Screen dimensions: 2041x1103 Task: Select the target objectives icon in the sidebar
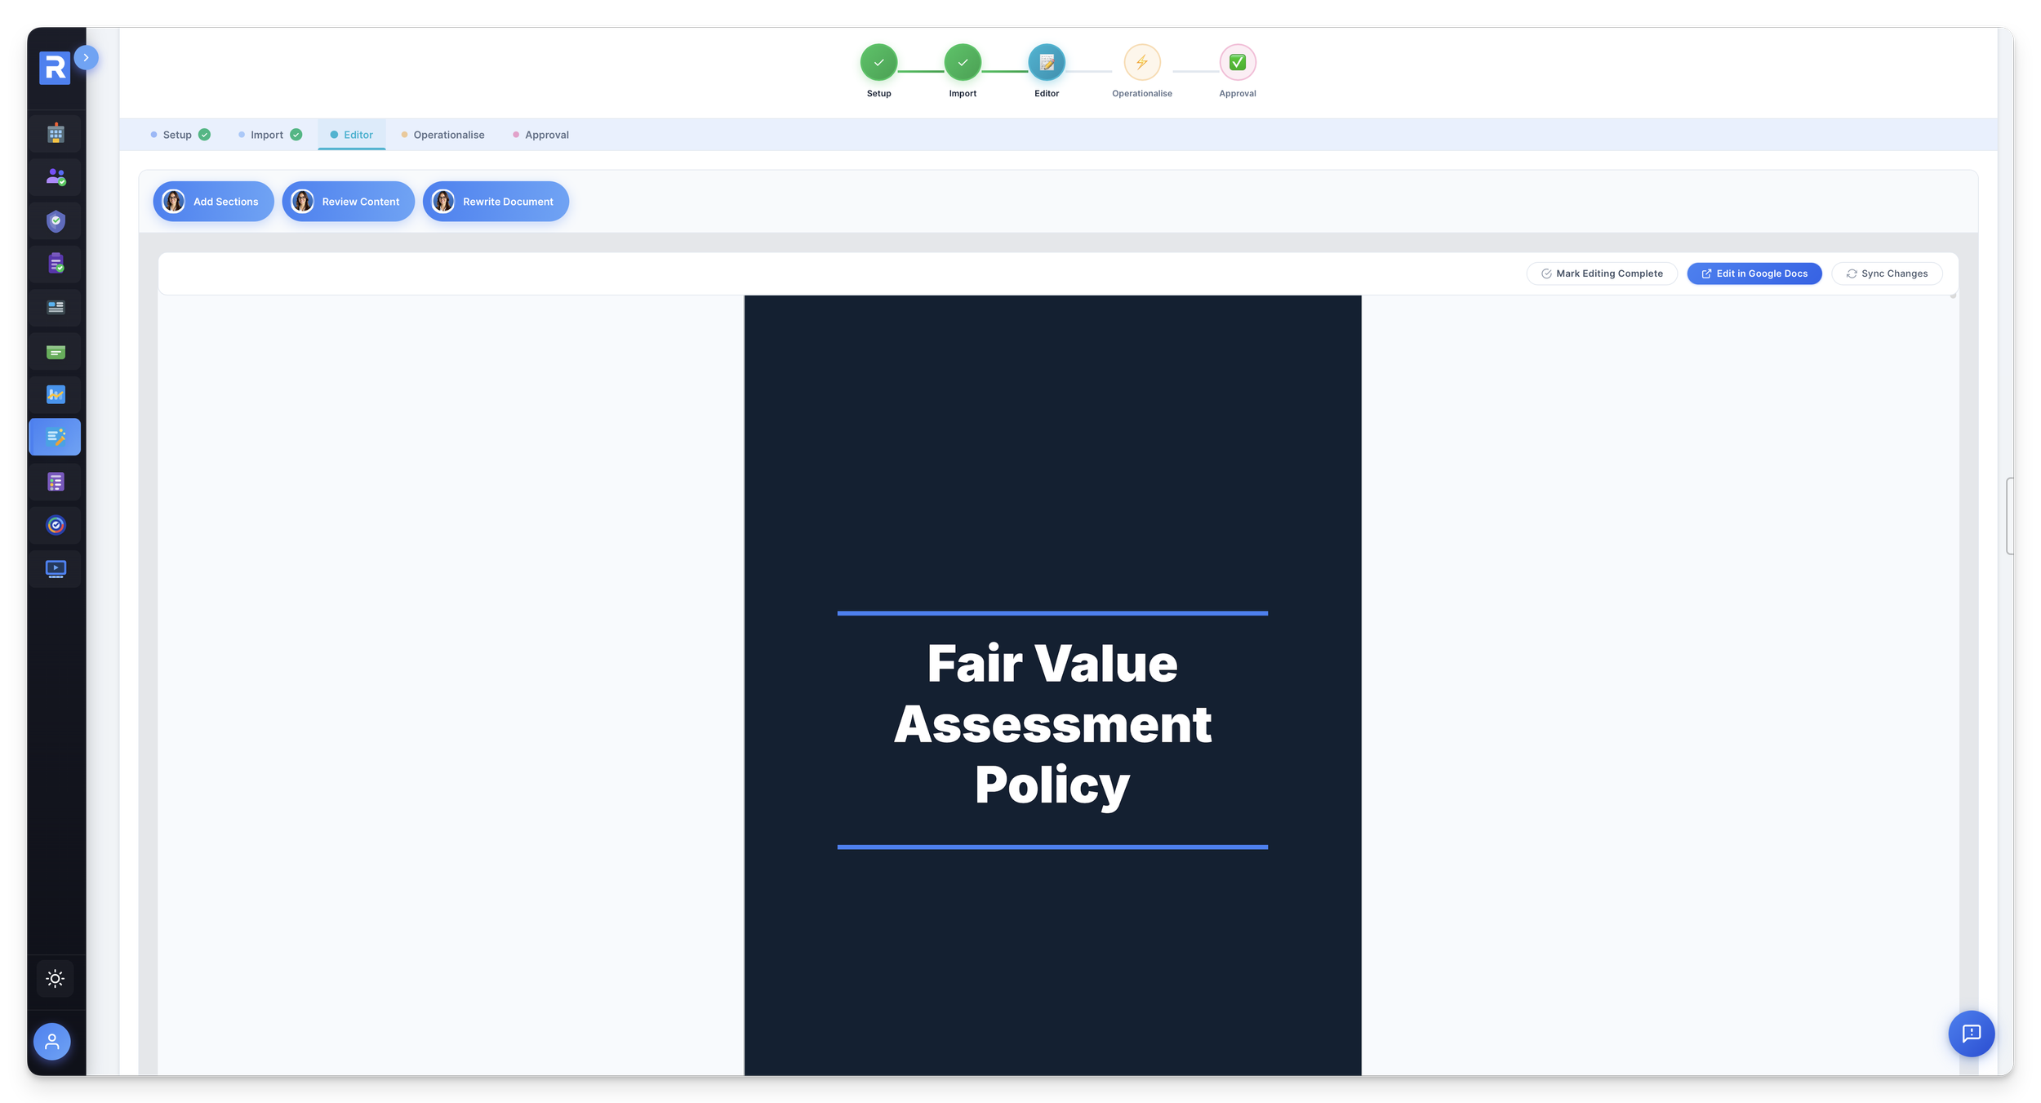pos(55,525)
